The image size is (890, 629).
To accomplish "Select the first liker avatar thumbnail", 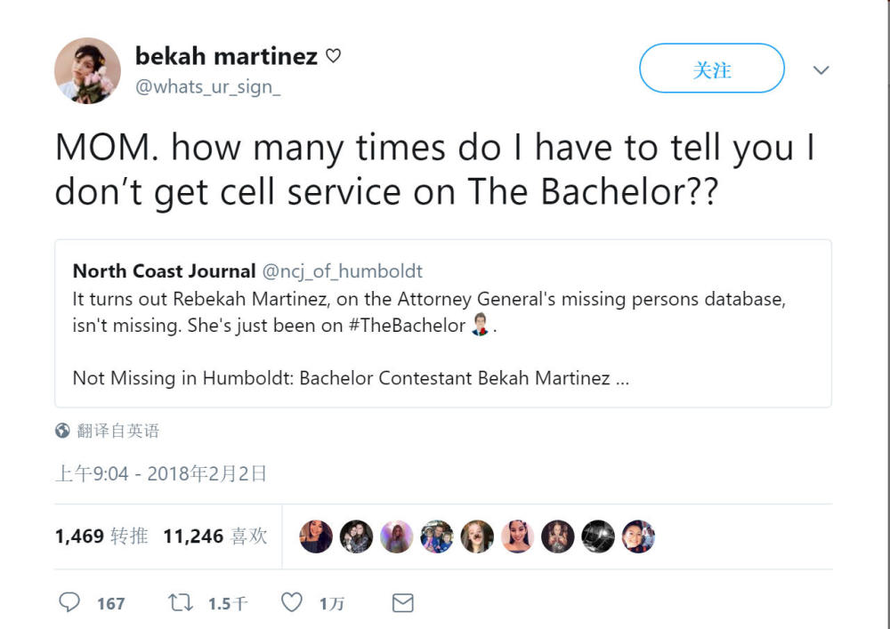I will (x=316, y=536).
